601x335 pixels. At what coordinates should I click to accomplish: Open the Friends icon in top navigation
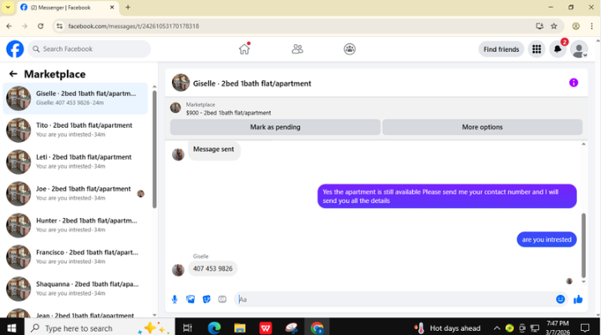(x=297, y=49)
